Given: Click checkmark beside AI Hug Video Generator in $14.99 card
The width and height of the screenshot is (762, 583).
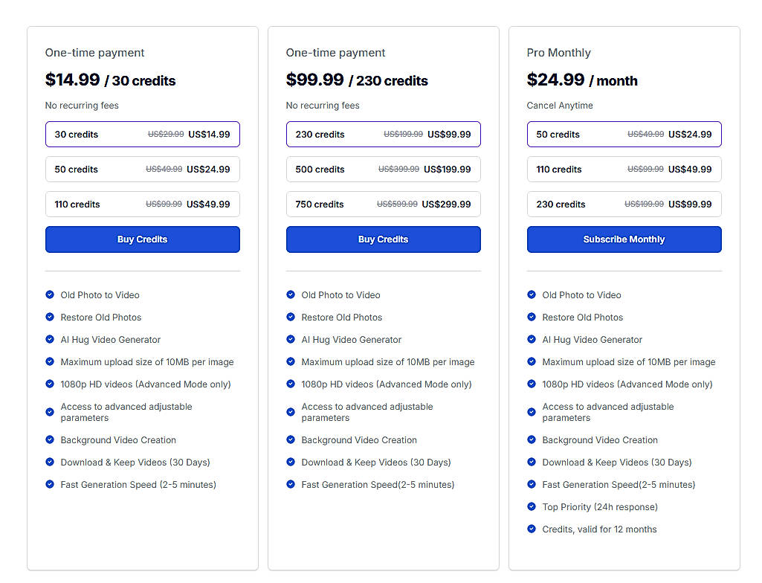Looking at the screenshot, I should 50,339.
